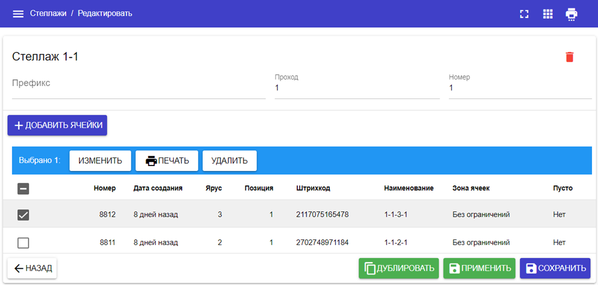Click Изменить for the selected cell

click(x=100, y=161)
